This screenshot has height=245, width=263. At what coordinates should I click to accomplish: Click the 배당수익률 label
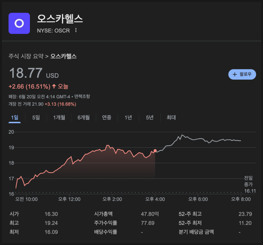tap(106, 232)
